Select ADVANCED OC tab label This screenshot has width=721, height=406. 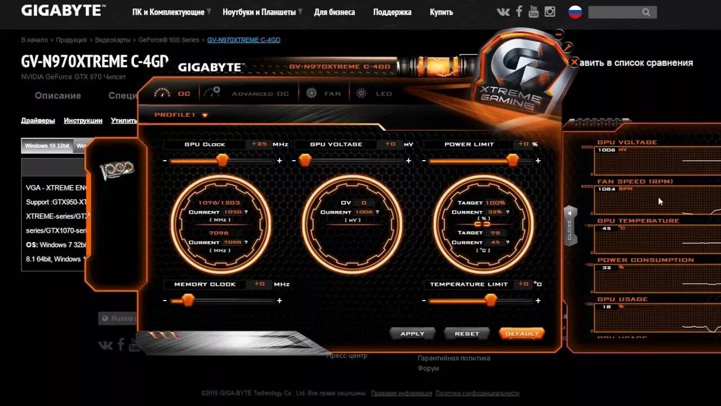(260, 94)
